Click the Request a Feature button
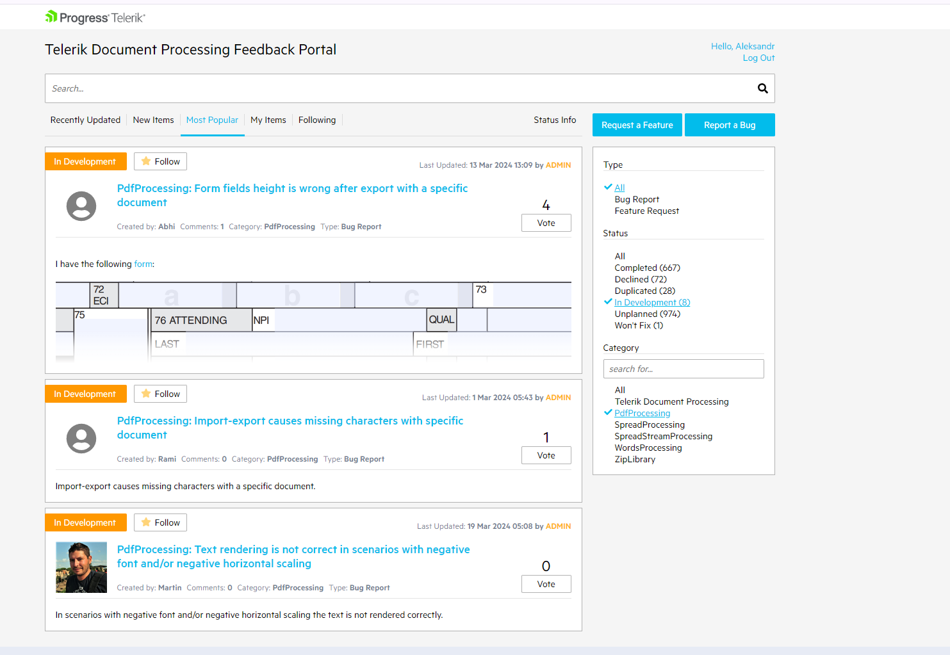Screen dimensions: 950x655 [x=637, y=125]
